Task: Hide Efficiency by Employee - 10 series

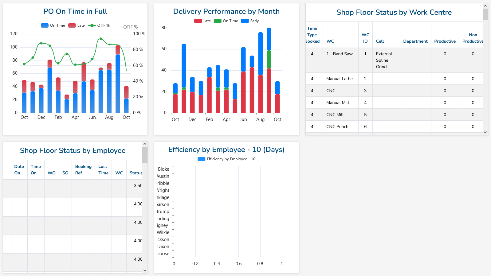Action: click(x=226, y=159)
